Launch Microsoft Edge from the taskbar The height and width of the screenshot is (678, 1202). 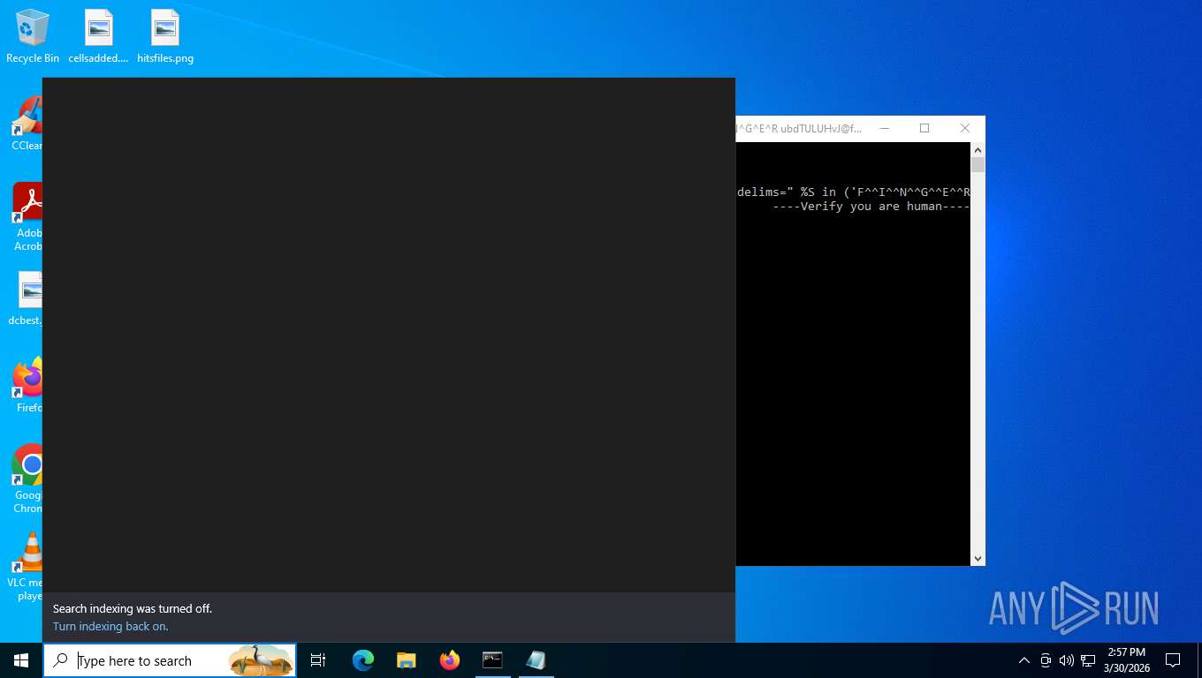pos(363,660)
